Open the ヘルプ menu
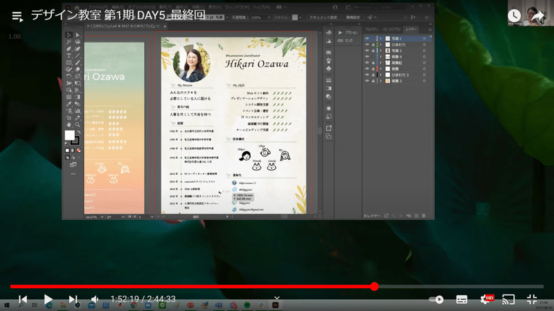This screenshot has width=554, height=311. coord(262,7)
